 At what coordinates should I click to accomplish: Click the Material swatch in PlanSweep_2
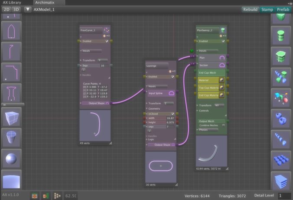222,80
